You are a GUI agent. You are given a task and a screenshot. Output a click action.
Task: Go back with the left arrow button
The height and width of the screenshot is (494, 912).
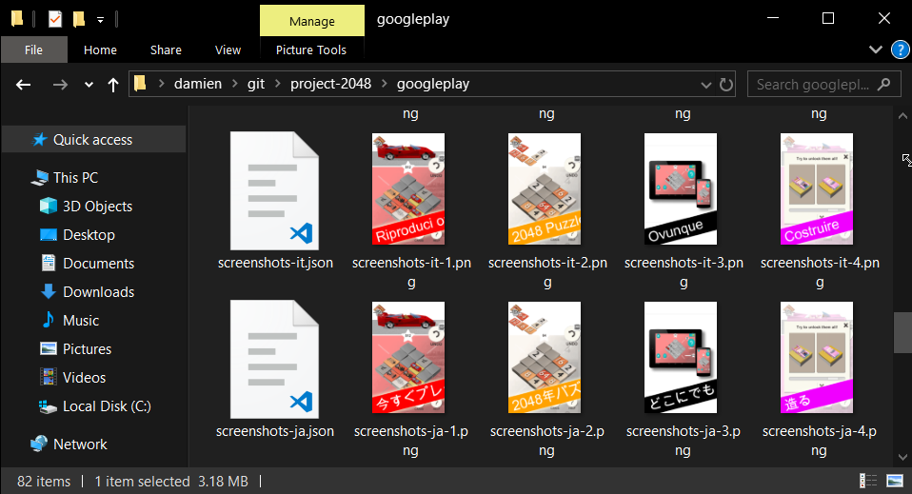point(23,85)
